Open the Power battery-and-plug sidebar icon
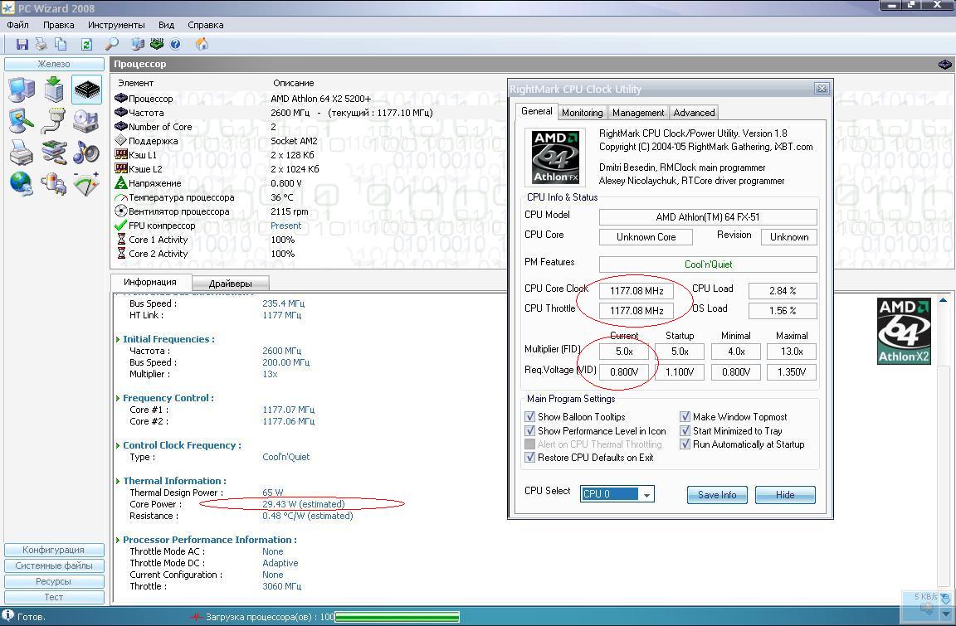The width and height of the screenshot is (956, 626). [54, 184]
